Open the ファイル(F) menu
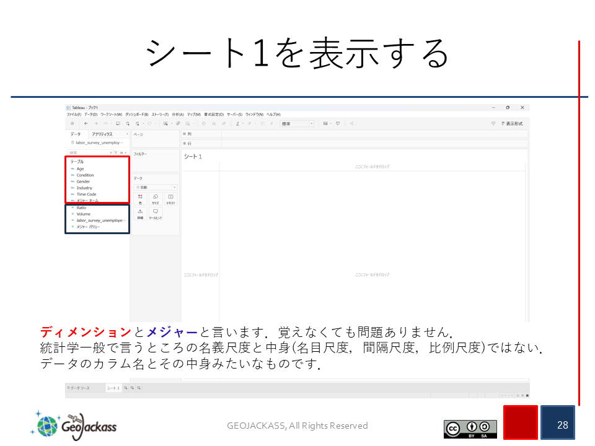 [x=74, y=115]
